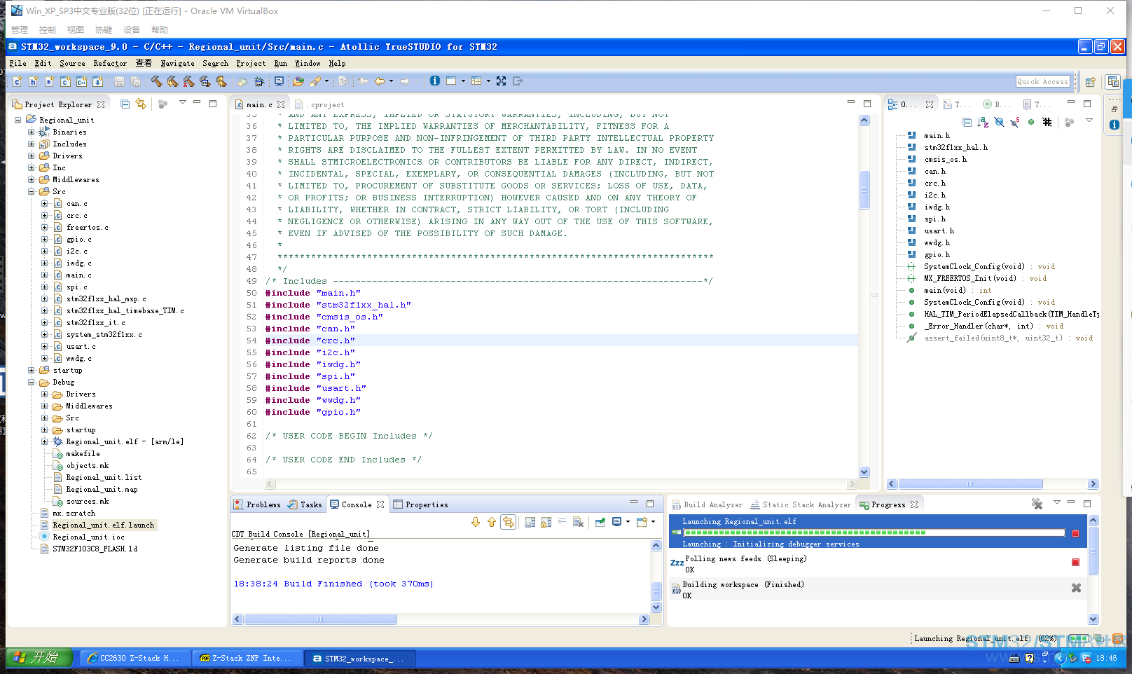Toggle Hide Fields filter in Outline
The image size is (1132, 674).
click(999, 122)
